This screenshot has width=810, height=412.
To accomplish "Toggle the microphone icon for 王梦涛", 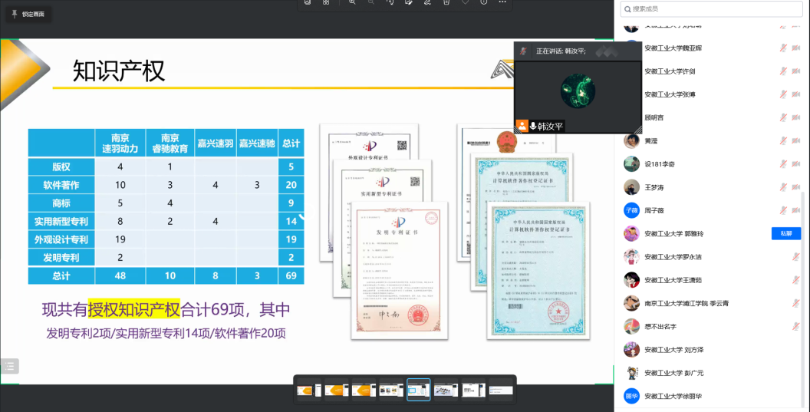I will pos(783,187).
